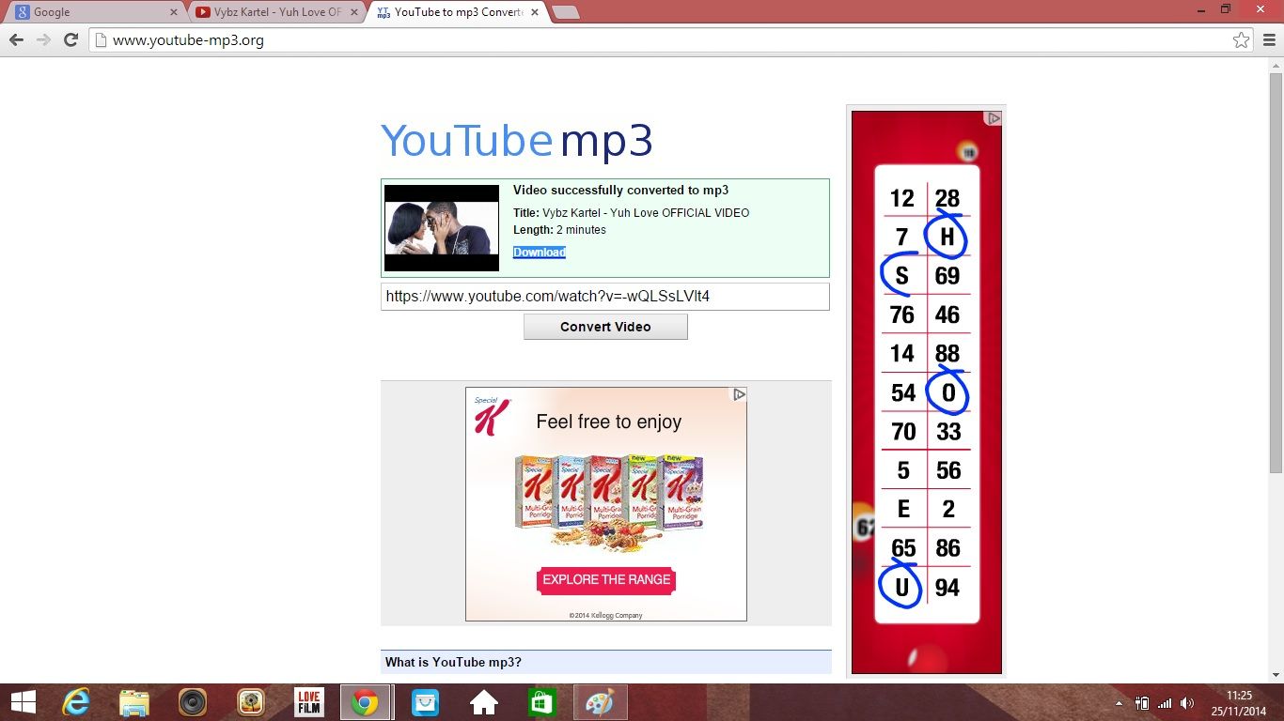Click the page icon in address bar
Viewport: 1284px width, 721px height.
[x=102, y=40]
